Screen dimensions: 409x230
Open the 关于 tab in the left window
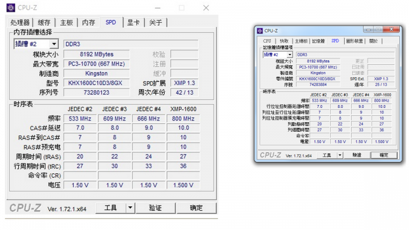[x=156, y=22]
